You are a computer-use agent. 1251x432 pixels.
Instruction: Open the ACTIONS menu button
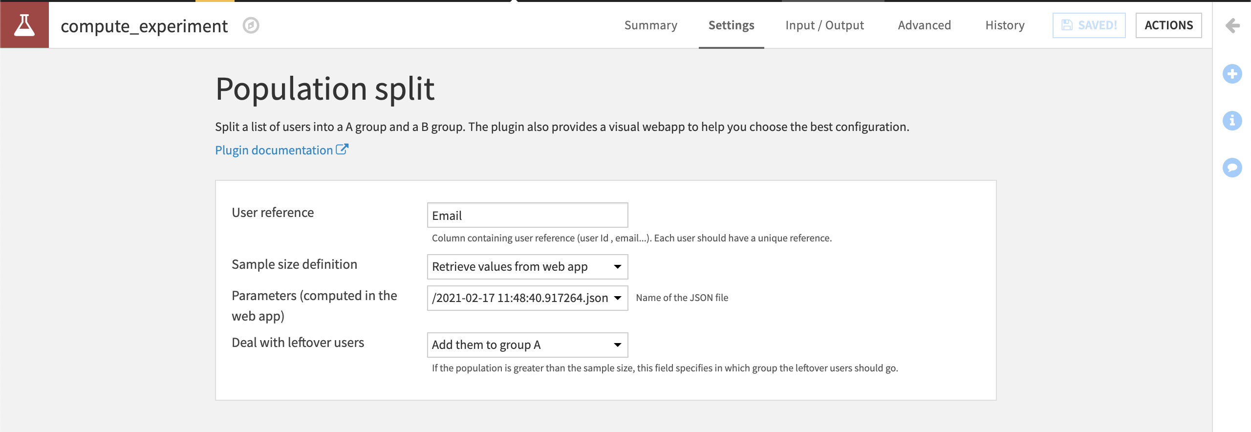pos(1169,25)
